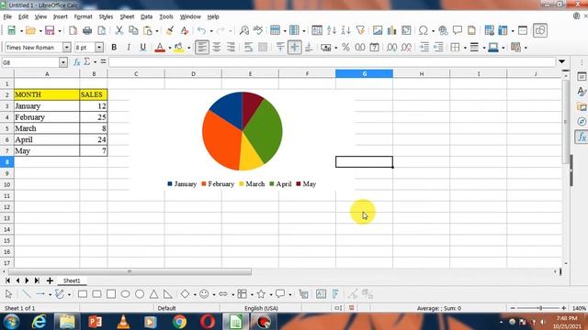Click the Save document icon
Viewport: 588px width, 330px height.
coord(50,30)
